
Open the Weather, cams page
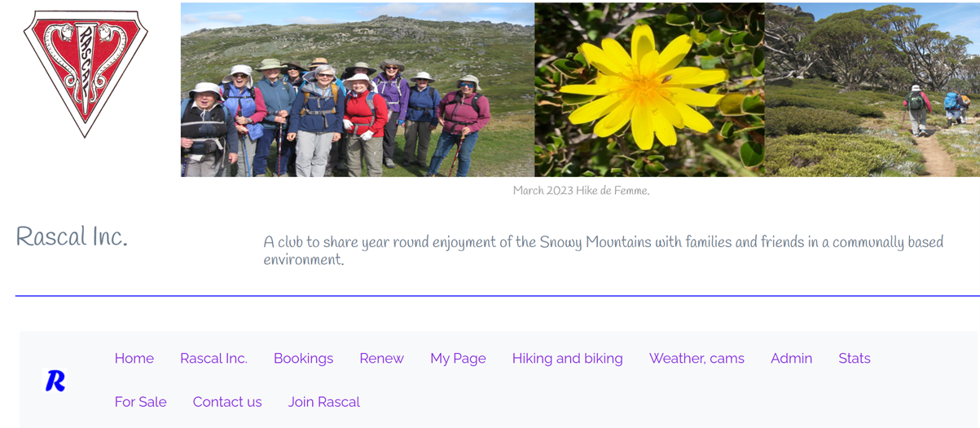(697, 358)
